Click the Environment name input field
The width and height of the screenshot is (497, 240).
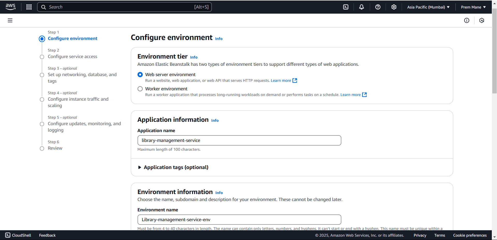[x=239, y=220]
